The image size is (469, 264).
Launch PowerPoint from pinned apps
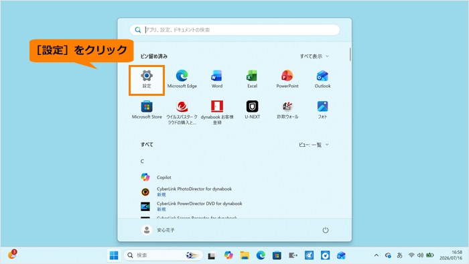[x=287, y=80]
